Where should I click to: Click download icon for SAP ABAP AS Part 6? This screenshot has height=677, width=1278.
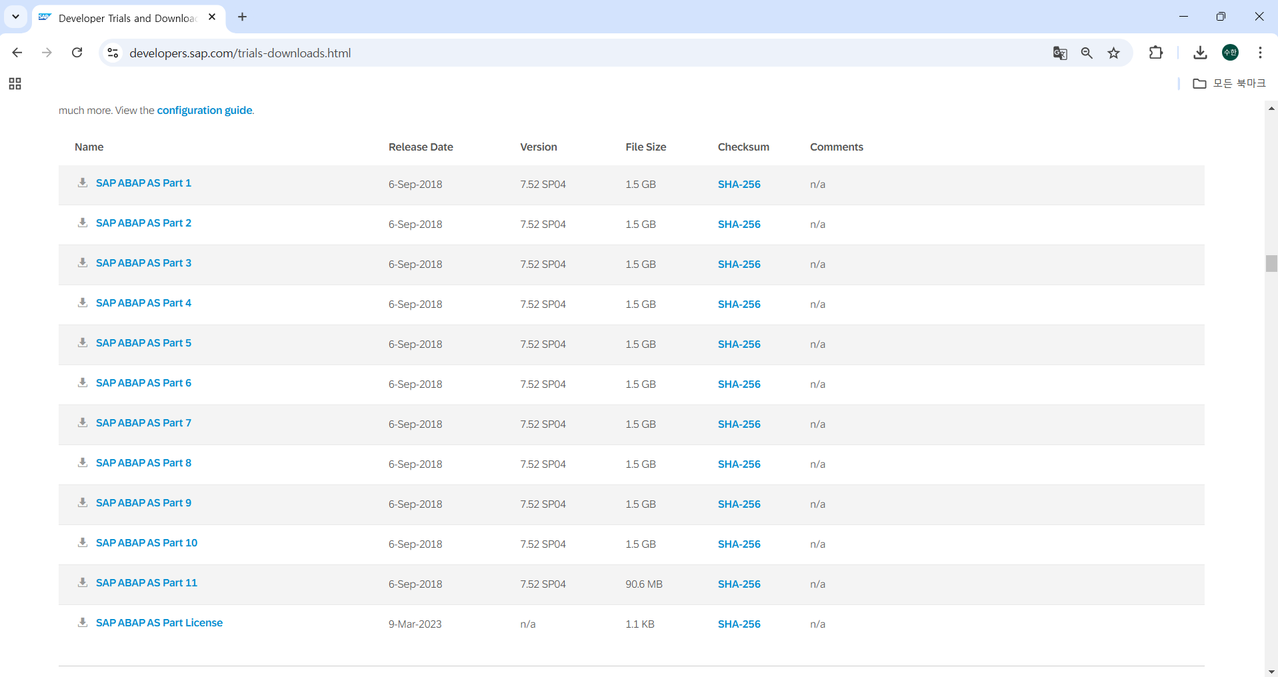pos(83,382)
